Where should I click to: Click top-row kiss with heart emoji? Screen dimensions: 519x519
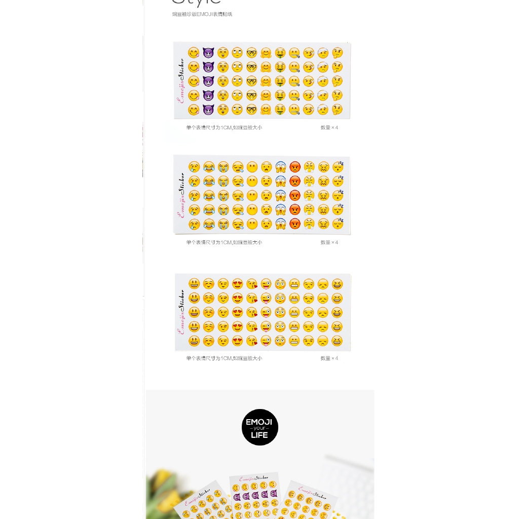point(252,284)
